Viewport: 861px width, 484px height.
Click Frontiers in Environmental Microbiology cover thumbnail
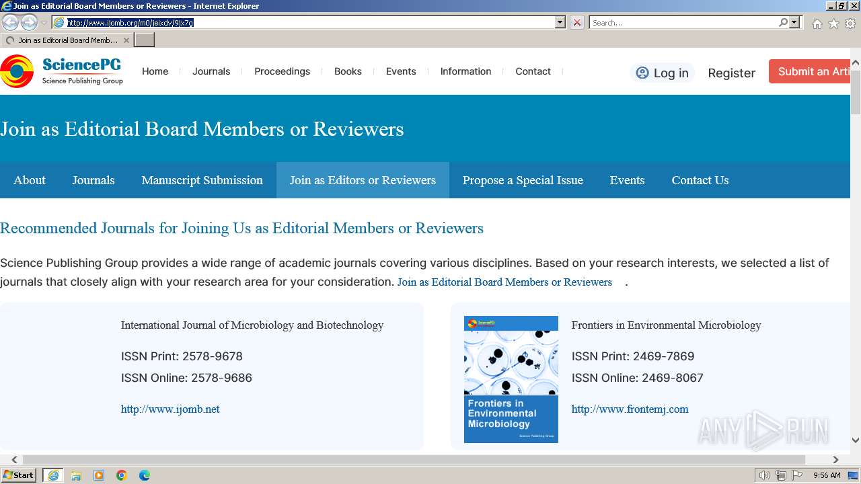[511, 379]
